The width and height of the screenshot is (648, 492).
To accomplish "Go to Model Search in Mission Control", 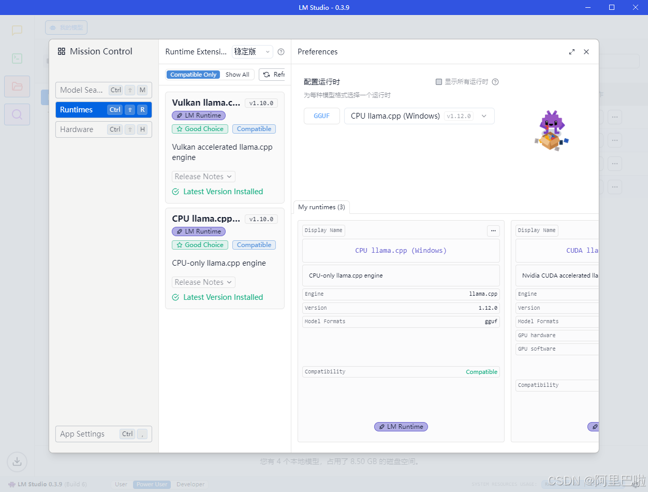I will tap(104, 90).
